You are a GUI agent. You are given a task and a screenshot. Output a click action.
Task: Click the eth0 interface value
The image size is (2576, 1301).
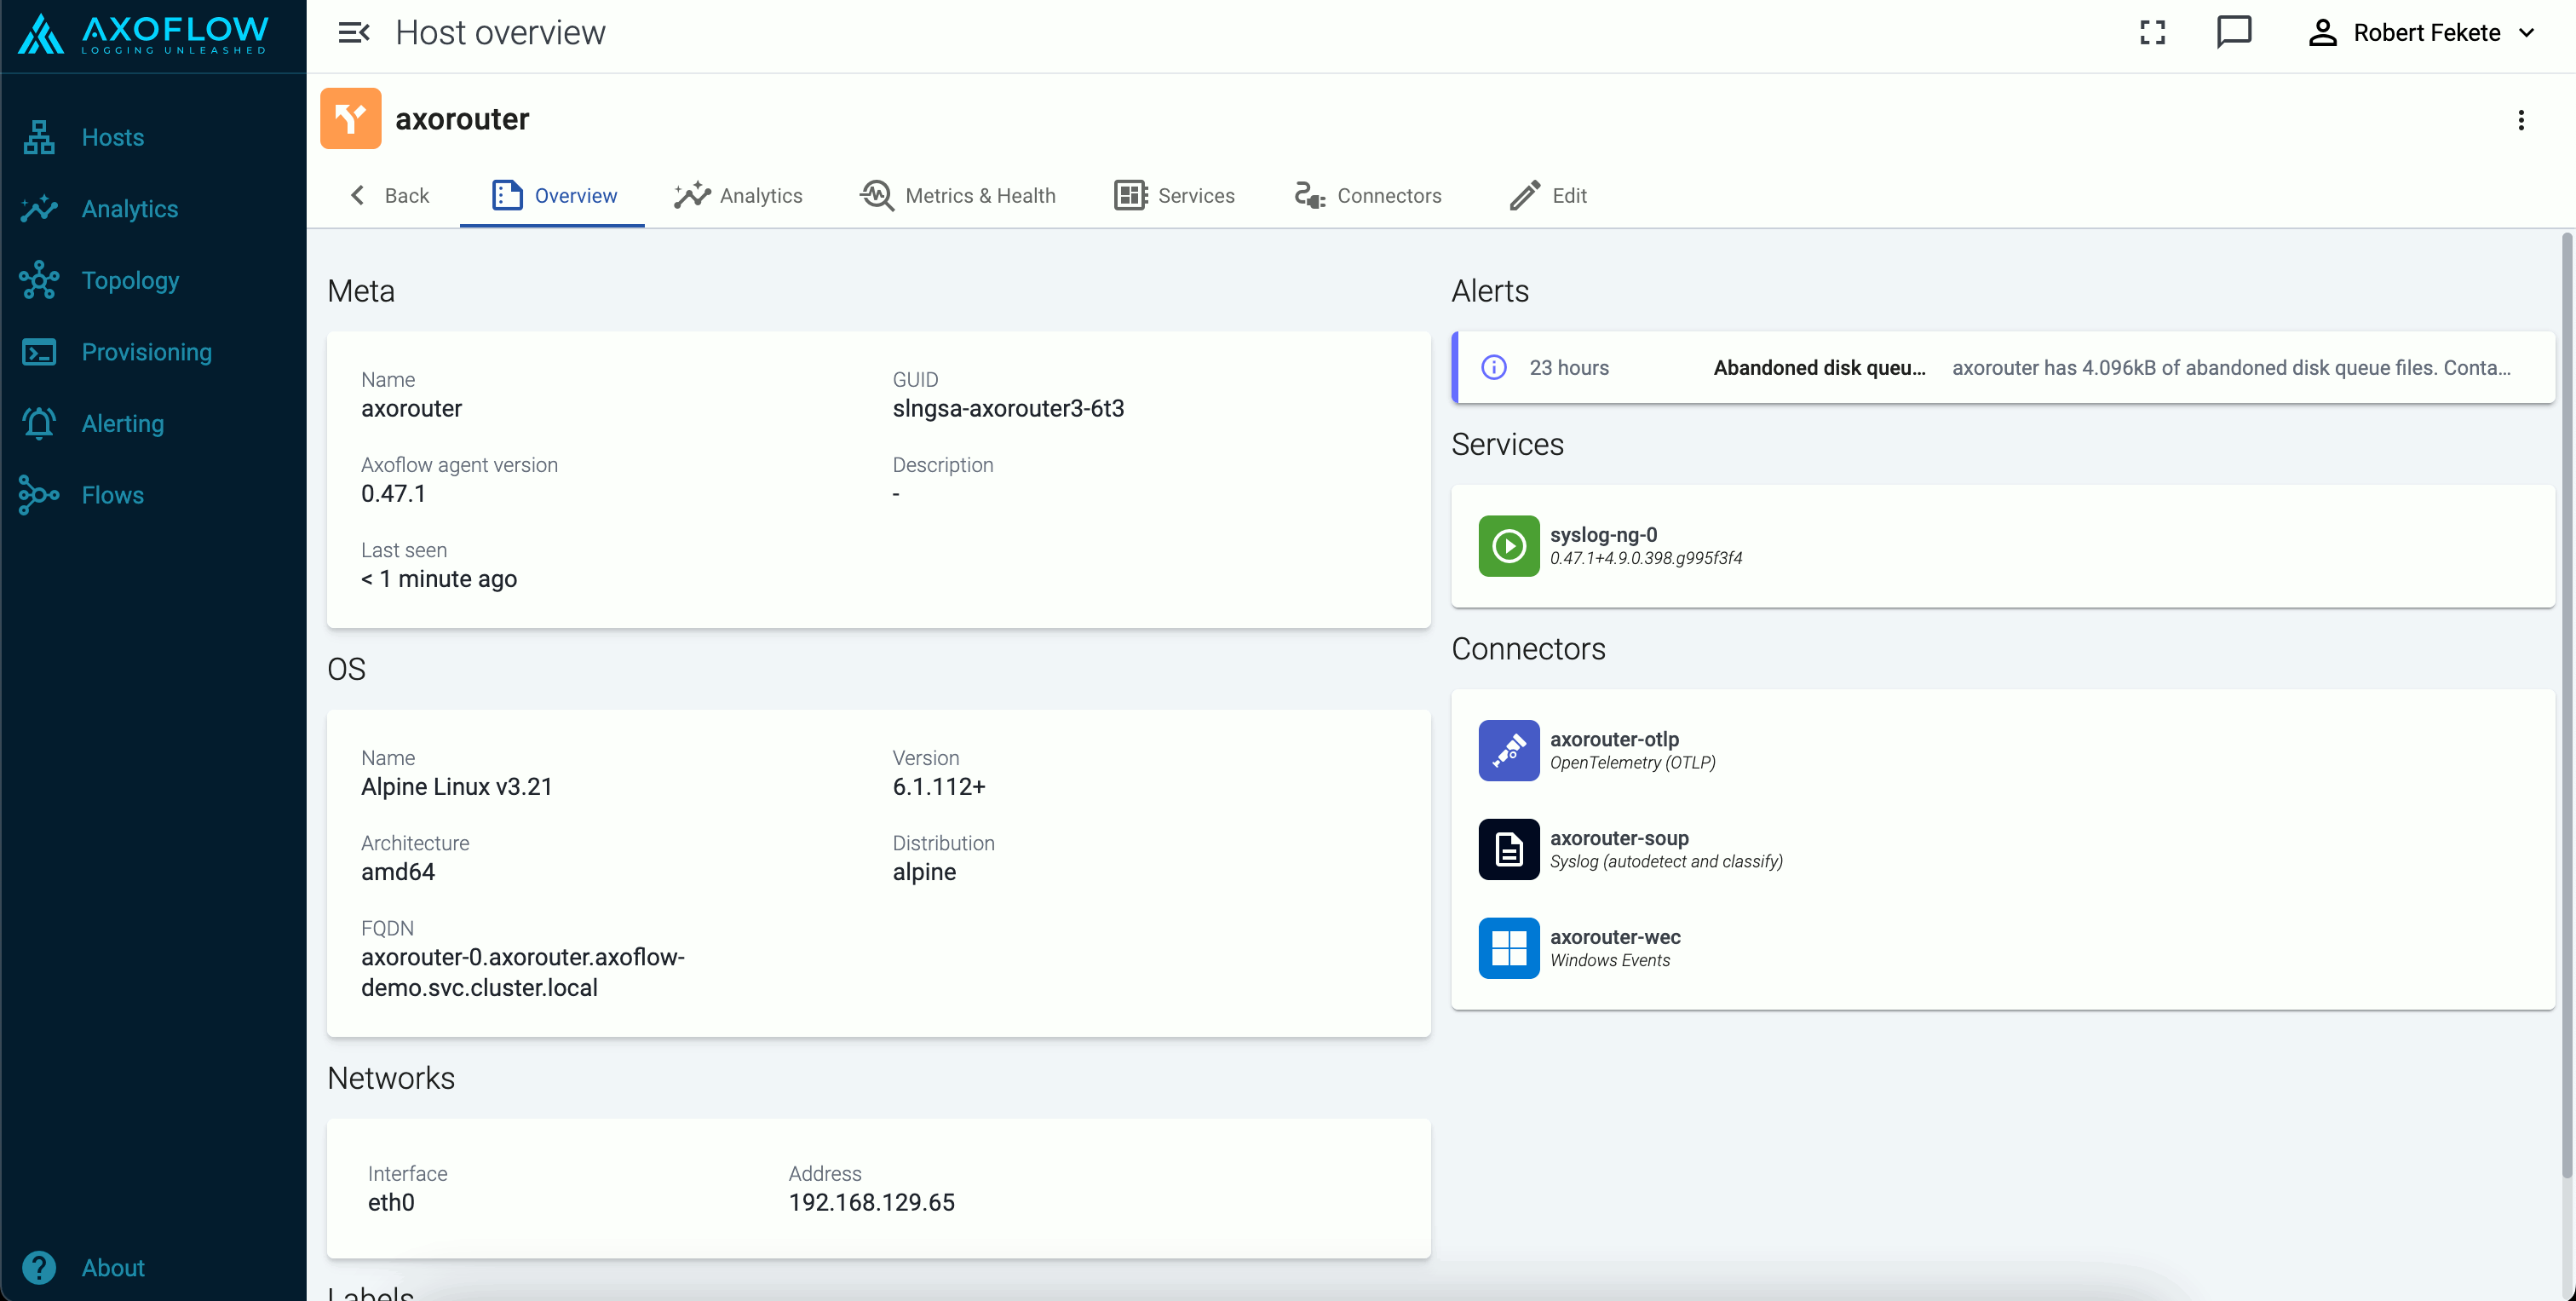(391, 1202)
